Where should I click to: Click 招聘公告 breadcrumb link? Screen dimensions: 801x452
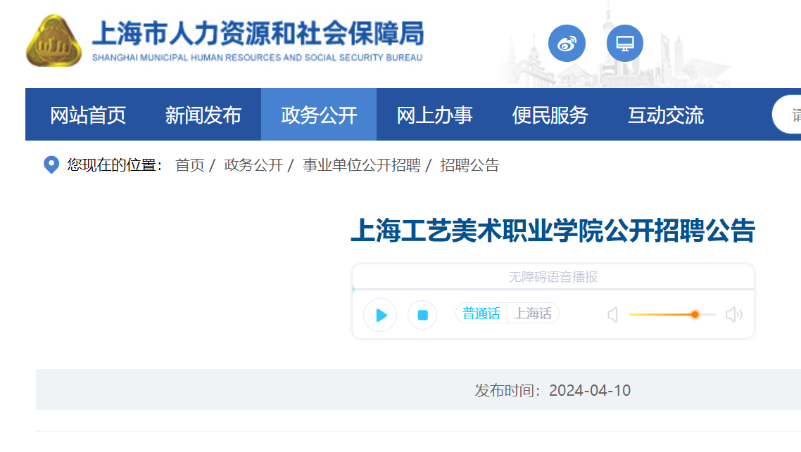click(x=469, y=165)
